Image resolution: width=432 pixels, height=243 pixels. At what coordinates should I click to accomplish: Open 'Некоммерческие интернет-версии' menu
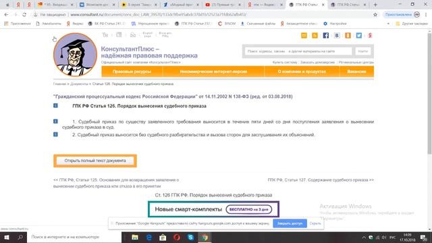click(213, 72)
